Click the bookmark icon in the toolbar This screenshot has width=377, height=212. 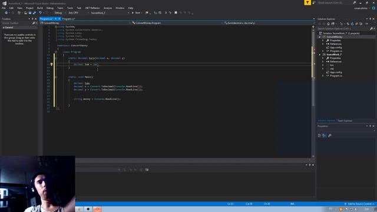click(x=176, y=13)
